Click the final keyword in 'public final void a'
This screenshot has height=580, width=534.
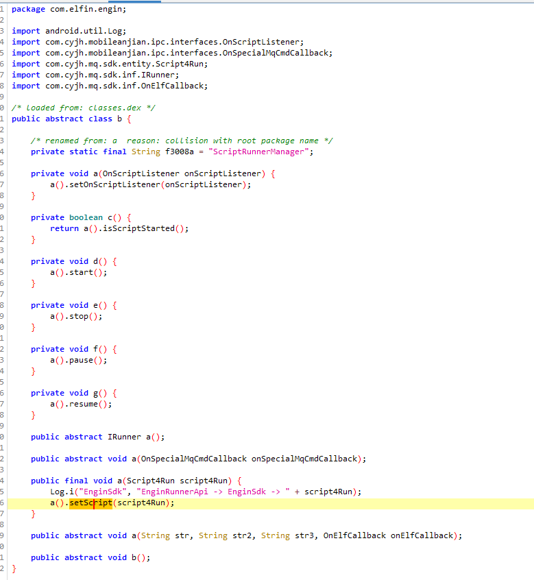click(x=76, y=481)
